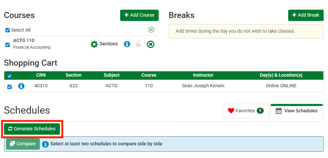Viewport: 328px width, 158px height.
Task: Click the Add Course button
Action: 139,15
